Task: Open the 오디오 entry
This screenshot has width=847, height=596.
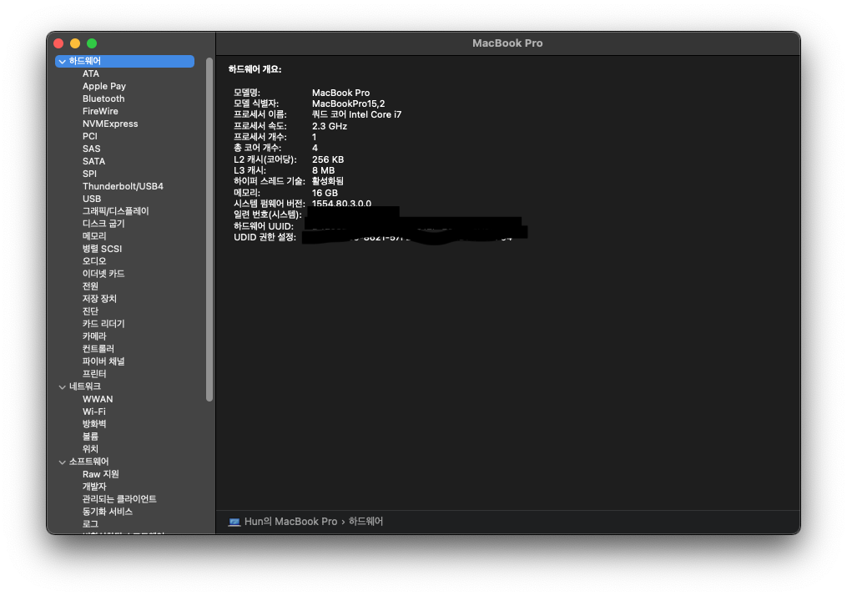Action: pos(94,261)
